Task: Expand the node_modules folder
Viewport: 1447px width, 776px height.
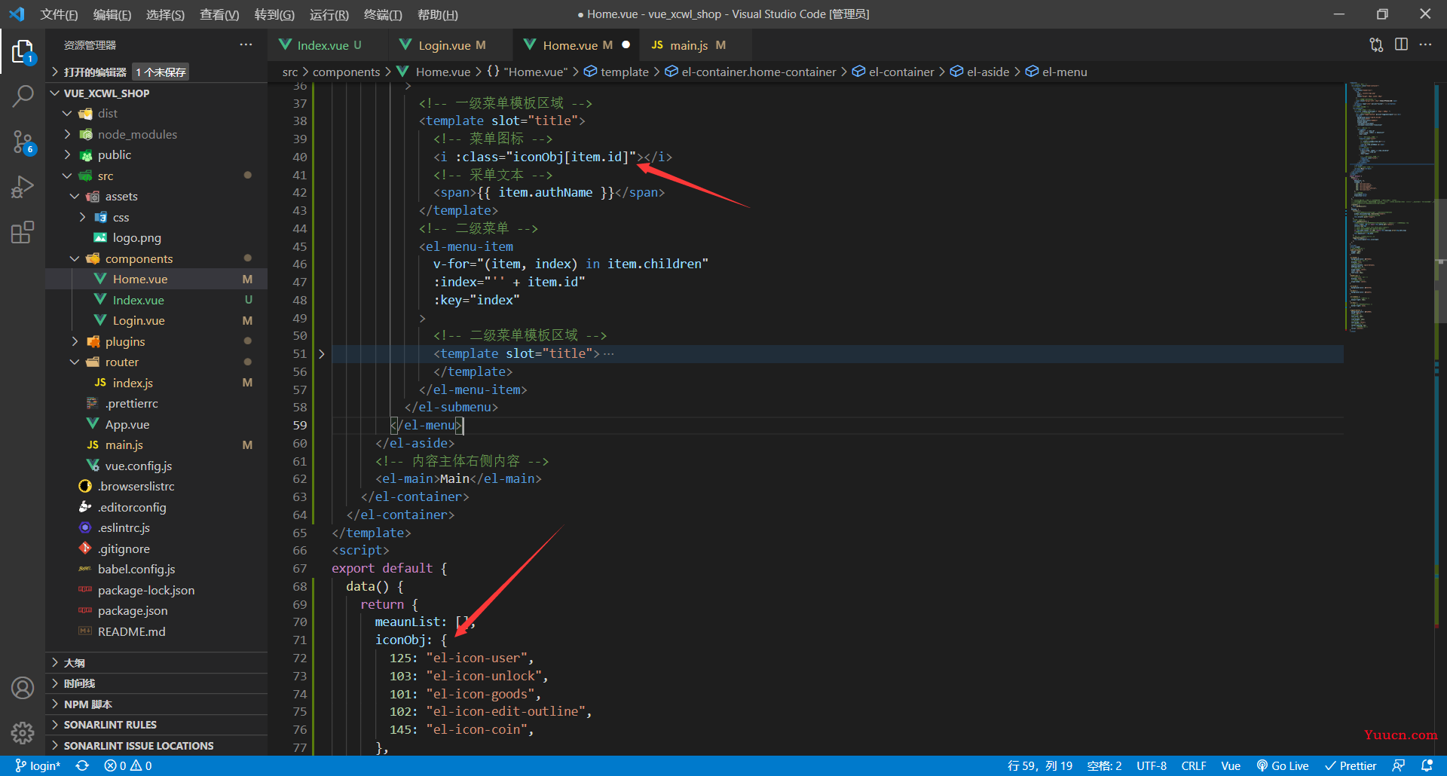Action: pos(137,134)
